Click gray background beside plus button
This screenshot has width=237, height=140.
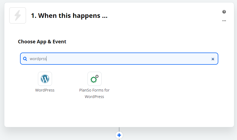click(x=163, y=135)
